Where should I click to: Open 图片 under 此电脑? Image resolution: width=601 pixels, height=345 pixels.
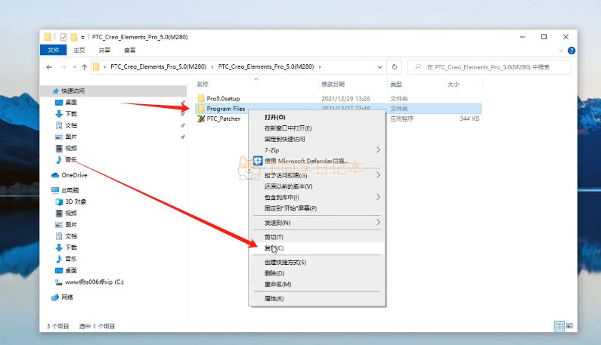(71, 225)
